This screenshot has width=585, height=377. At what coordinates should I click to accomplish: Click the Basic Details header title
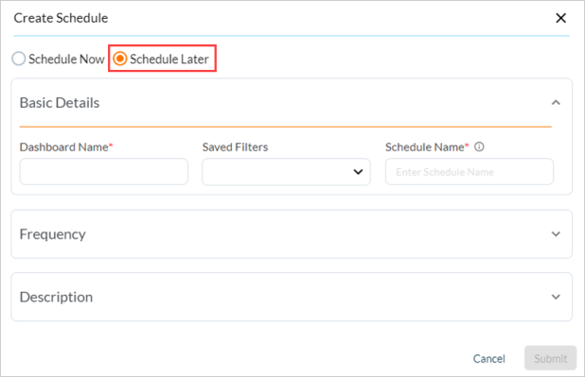[x=60, y=102]
